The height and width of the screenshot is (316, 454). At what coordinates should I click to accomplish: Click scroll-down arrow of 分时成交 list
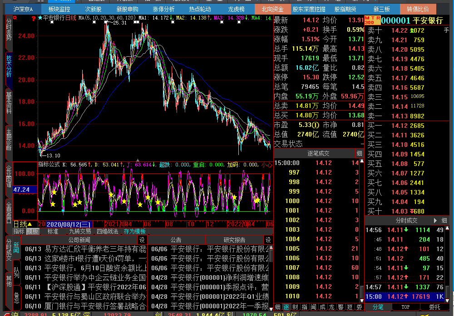point(447,301)
